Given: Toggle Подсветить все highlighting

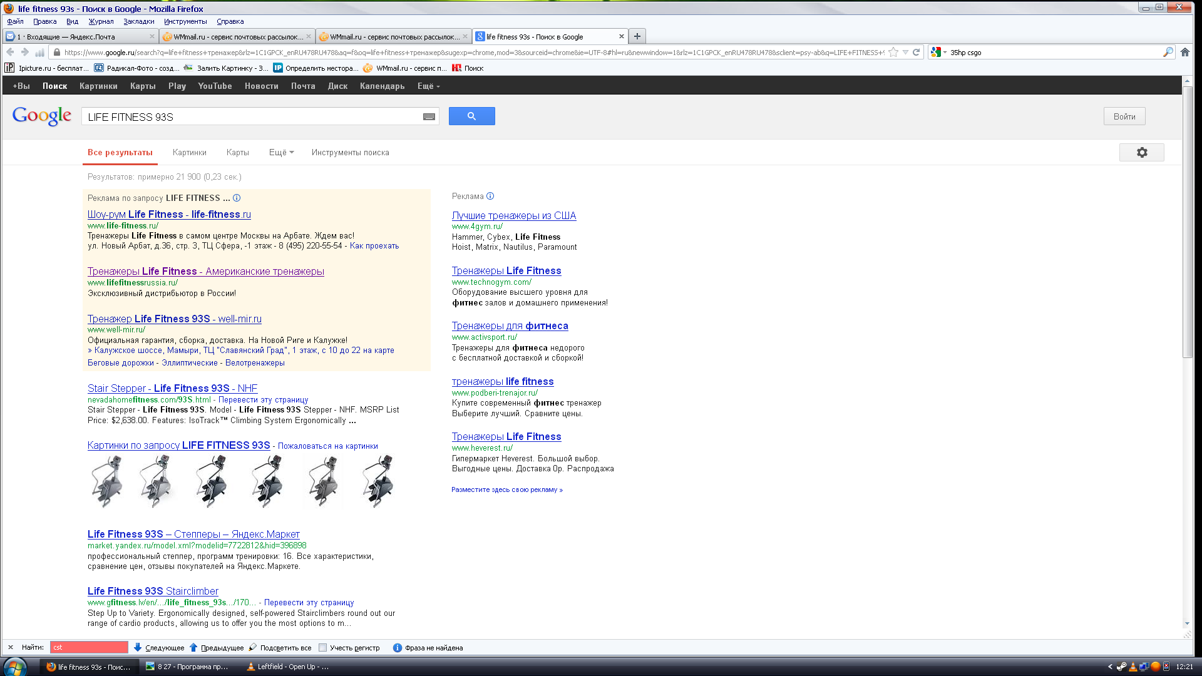Looking at the screenshot, I should point(279,648).
